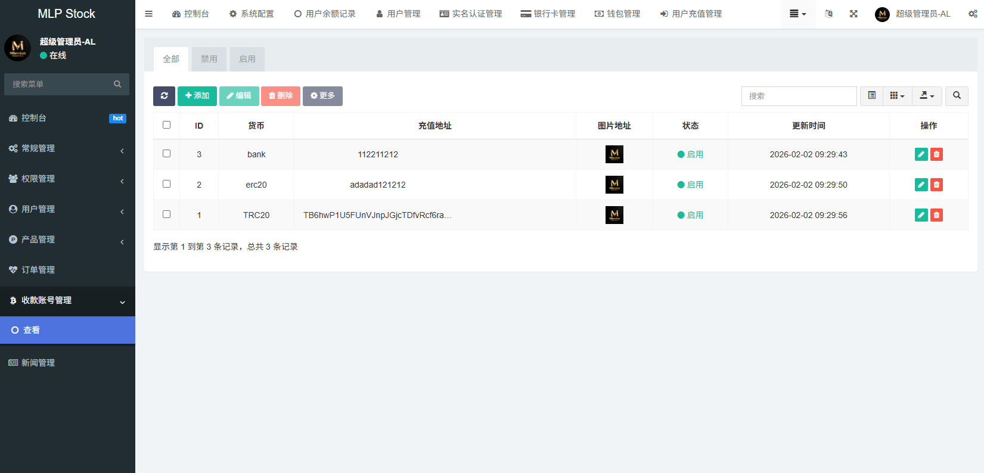
Task: Toggle the table card view icon
Action: (x=871, y=96)
